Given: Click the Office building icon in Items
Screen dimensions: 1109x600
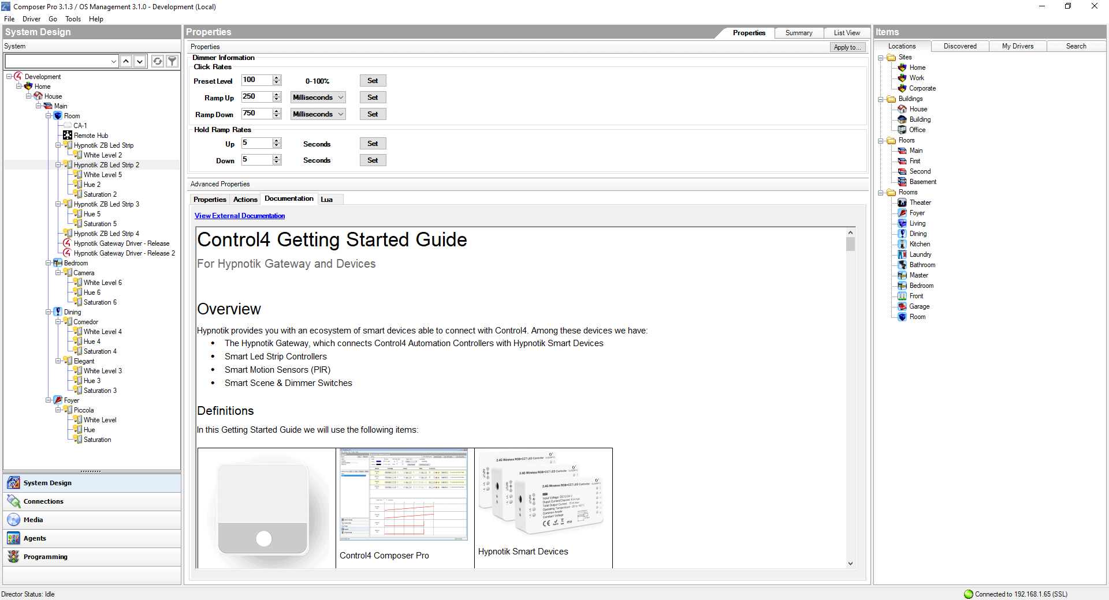Looking at the screenshot, I should [902, 130].
